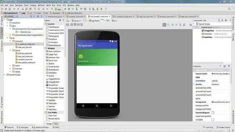Click the background property value field
The width and height of the screenshot is (235, 132).
click(x=220, y=102)
